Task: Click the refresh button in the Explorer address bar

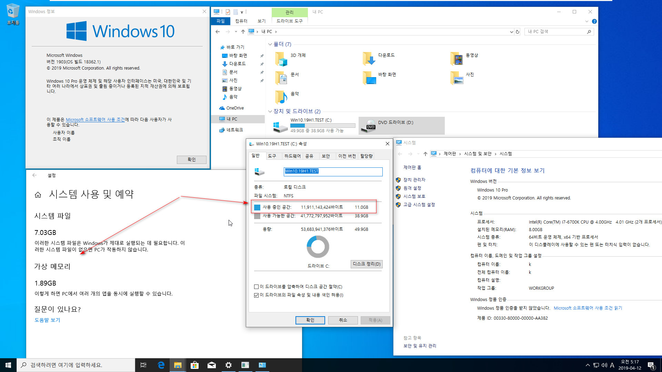Action: pyautogui.click(x=518, y=32)
